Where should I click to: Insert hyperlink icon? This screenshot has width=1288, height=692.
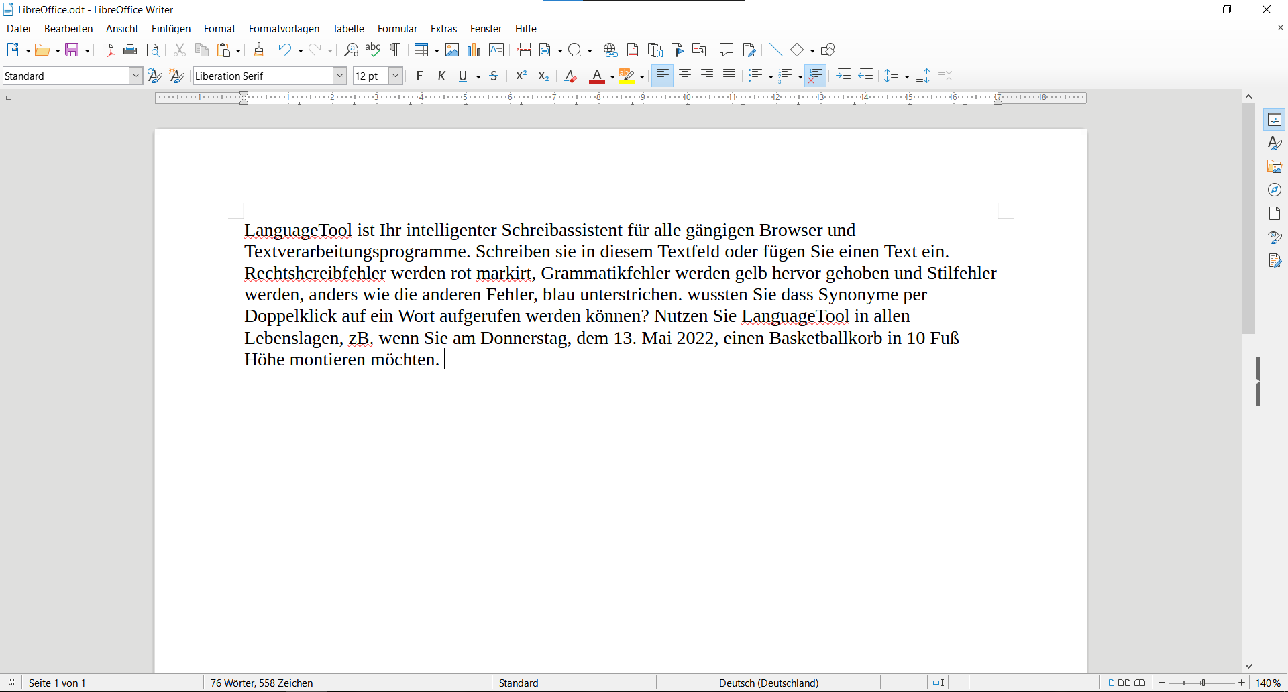(610, 50)
